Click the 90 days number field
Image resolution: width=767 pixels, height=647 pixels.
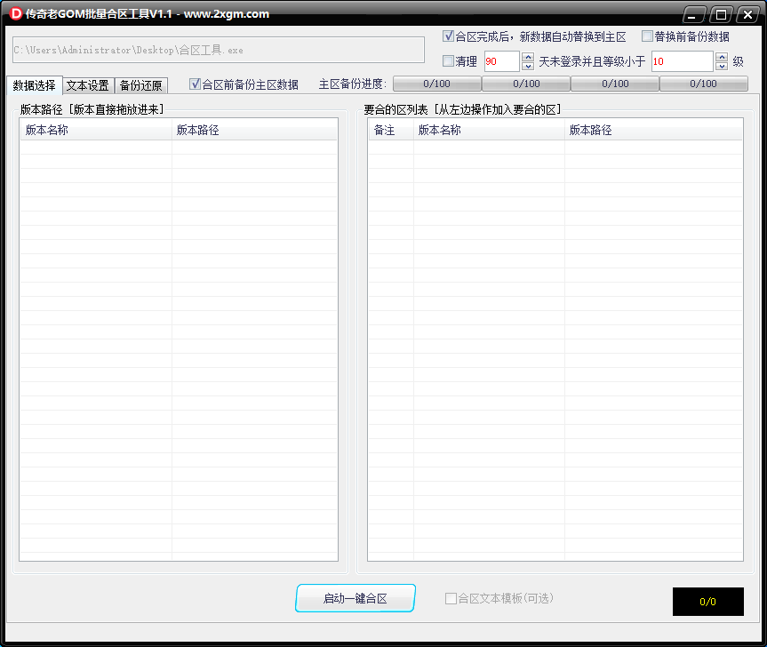click(499, 60)
